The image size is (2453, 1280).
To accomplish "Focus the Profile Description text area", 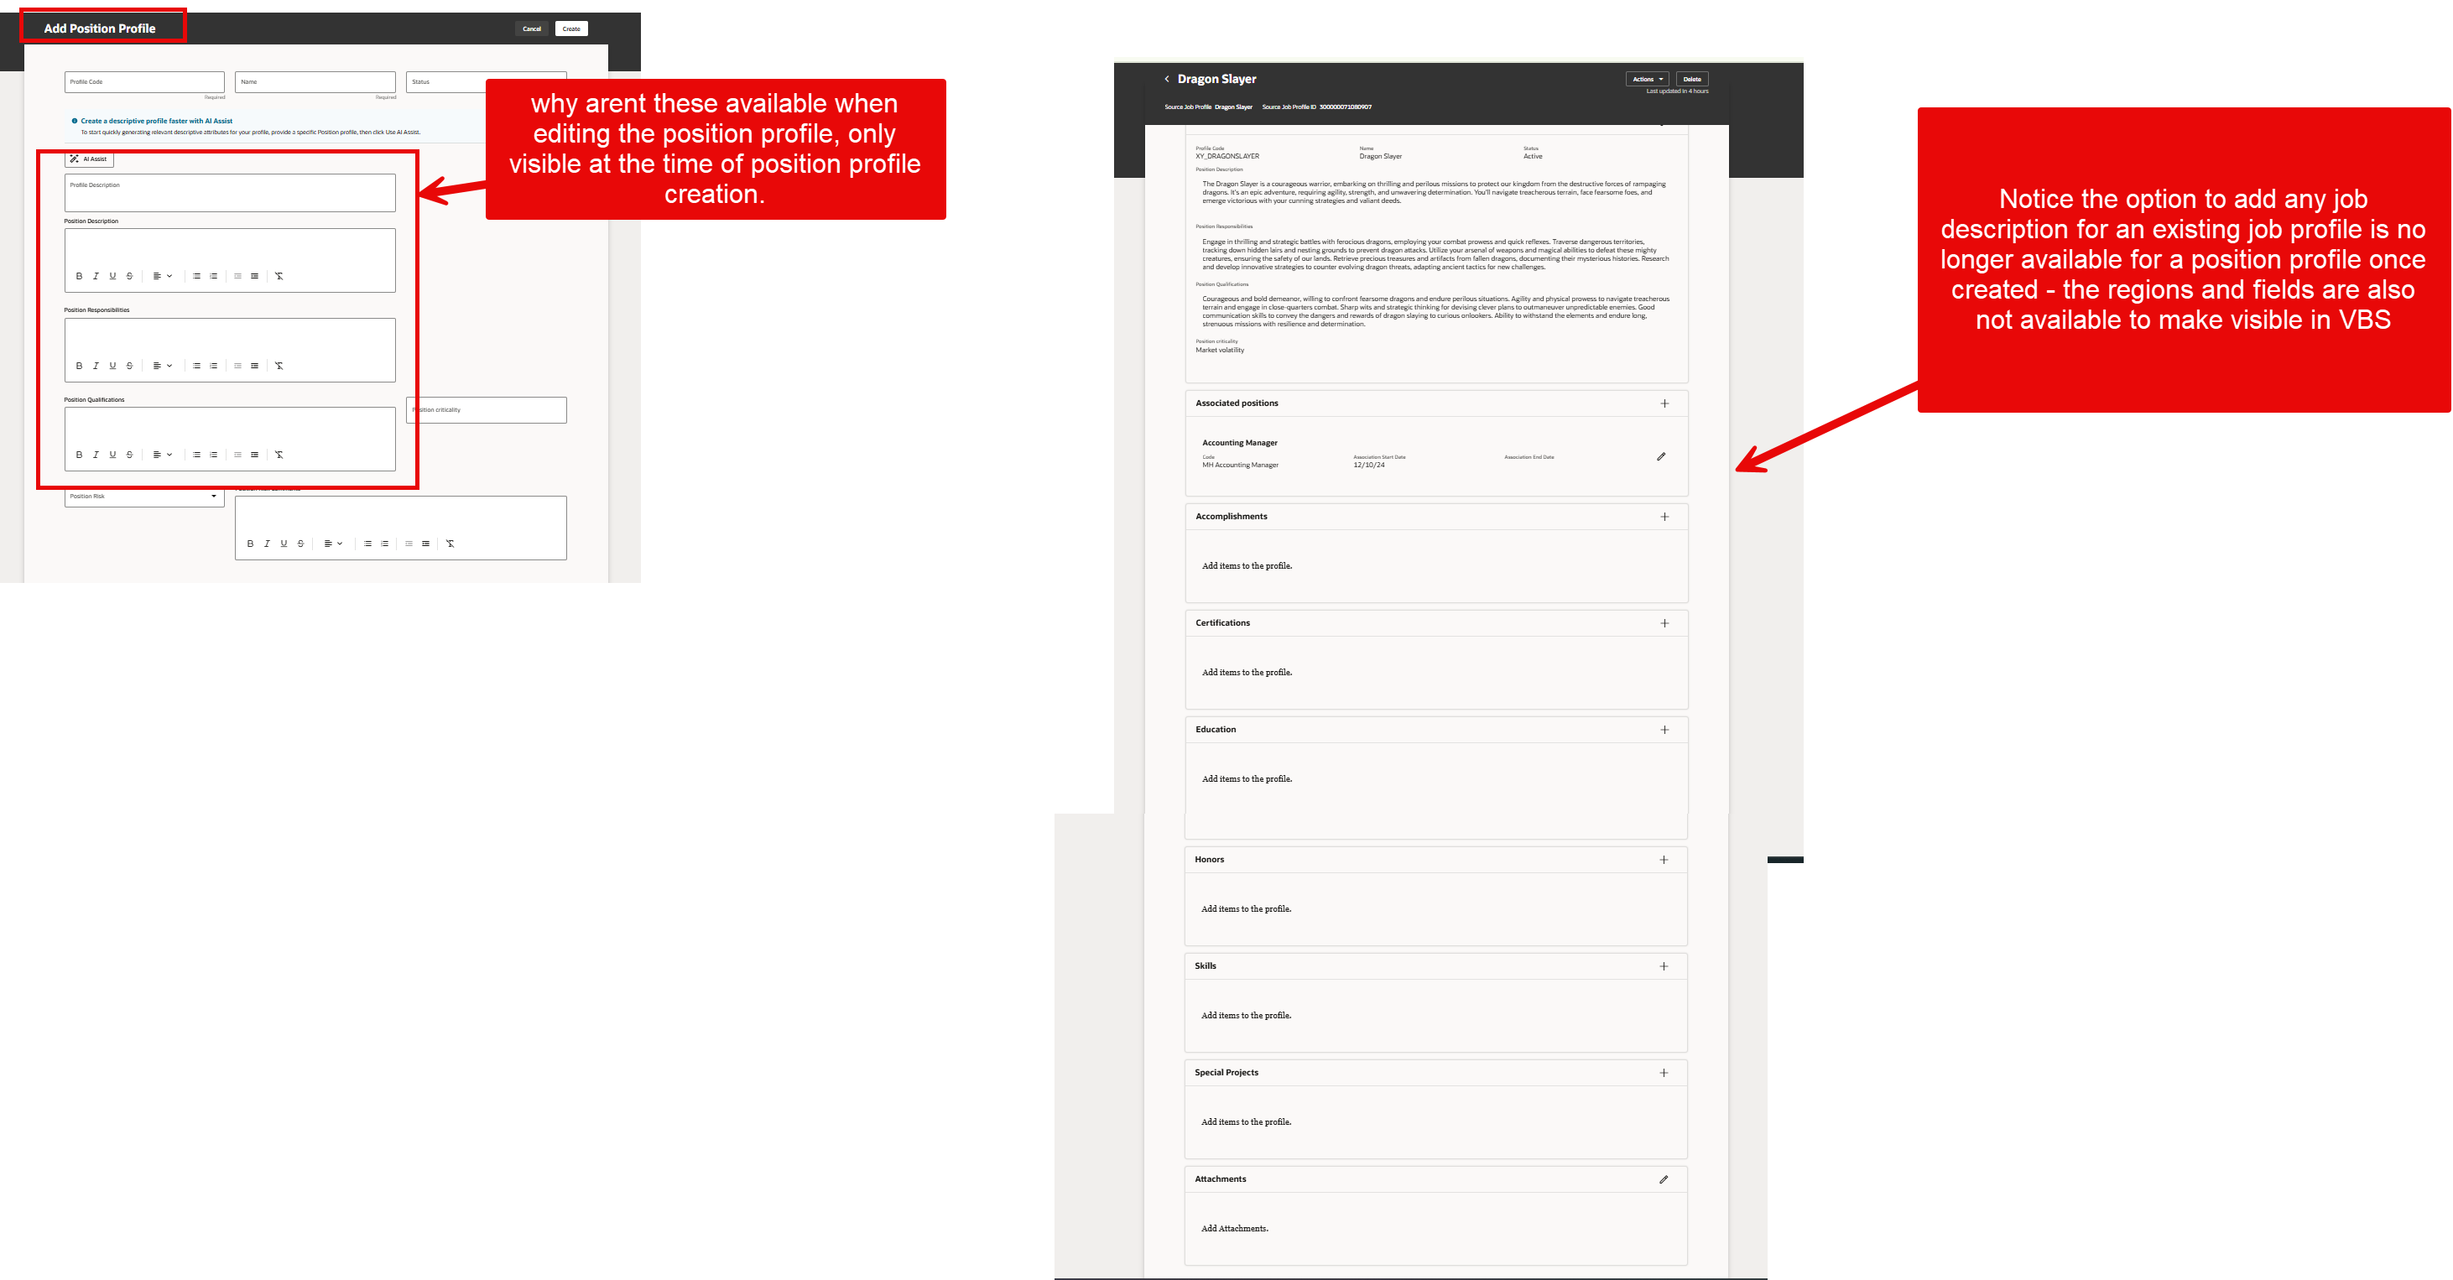I will (231, 192).
